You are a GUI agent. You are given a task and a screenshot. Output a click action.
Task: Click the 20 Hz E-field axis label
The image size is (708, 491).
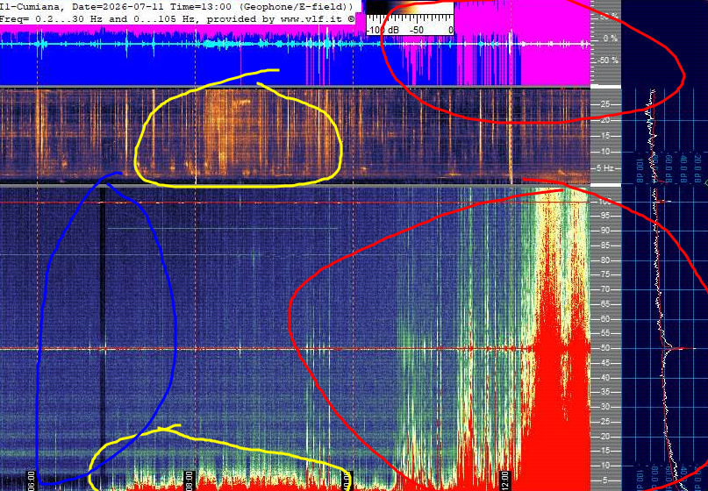604,436
